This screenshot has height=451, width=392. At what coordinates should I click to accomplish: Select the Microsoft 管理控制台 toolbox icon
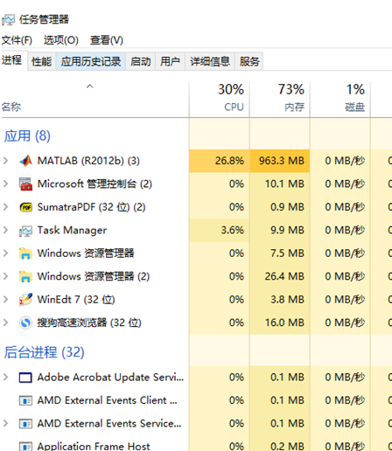click(x=25, y=184)
